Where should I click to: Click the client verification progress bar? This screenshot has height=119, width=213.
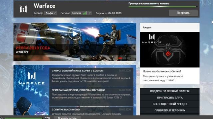163,7
